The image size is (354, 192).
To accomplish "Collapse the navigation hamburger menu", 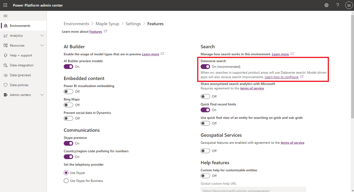I will click(5, 16).
